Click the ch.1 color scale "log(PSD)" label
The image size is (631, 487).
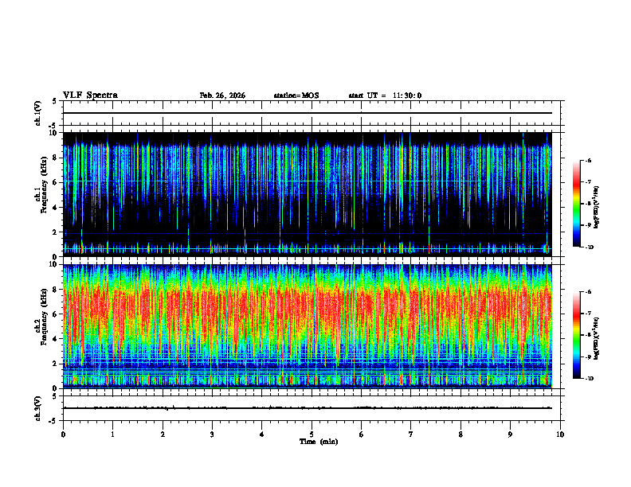[597, 207]
